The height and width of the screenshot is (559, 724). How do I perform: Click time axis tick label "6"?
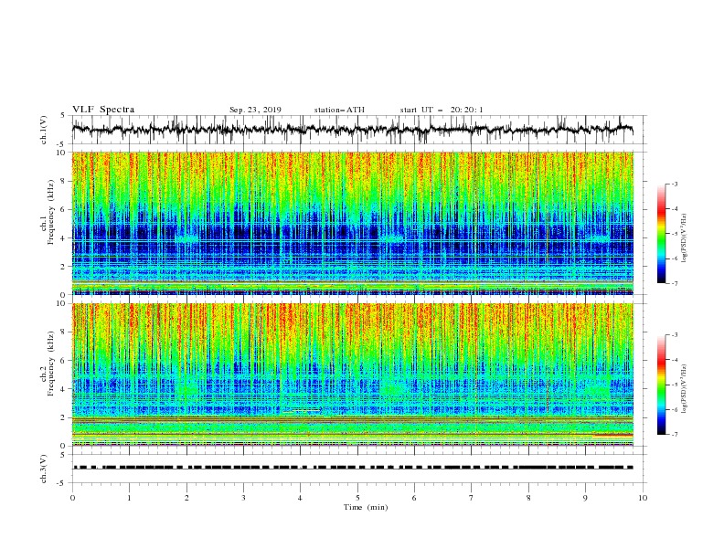pyautogui.click(x=414, y=498)
